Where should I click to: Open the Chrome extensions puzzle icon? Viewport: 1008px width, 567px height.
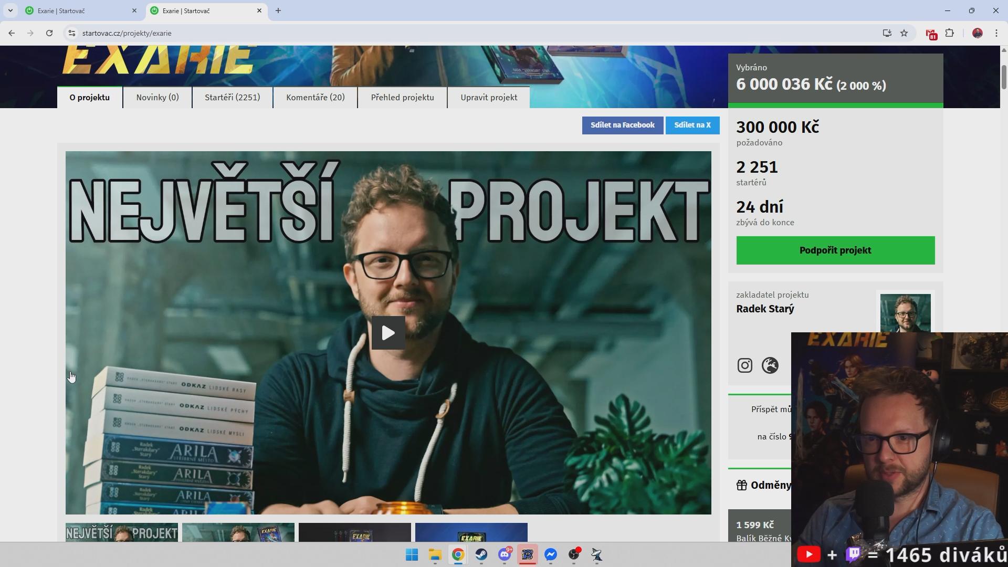pos(949,33)
